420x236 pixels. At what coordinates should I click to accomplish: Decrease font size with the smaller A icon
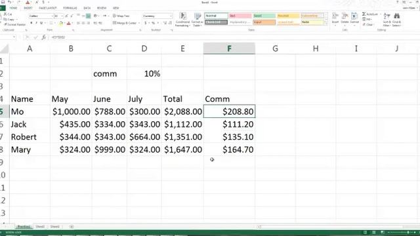[x=72, y=16]
